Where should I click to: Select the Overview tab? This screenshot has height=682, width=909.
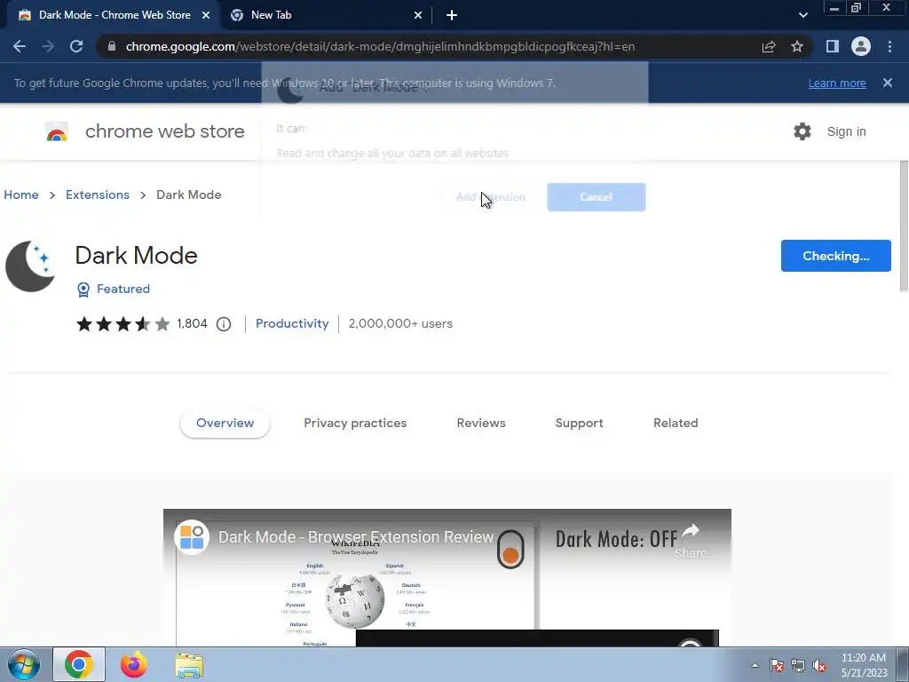pos(225,424)
